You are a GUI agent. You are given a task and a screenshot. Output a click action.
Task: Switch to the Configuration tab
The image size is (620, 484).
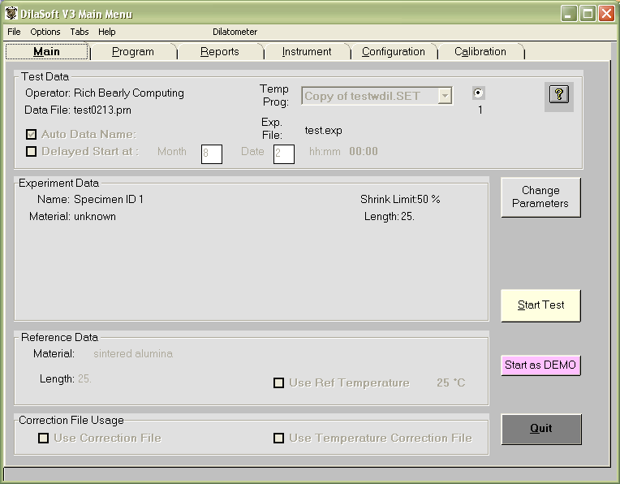point(394,51)
